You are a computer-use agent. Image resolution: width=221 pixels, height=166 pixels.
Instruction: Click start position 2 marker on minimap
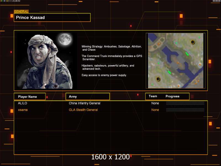158,79
